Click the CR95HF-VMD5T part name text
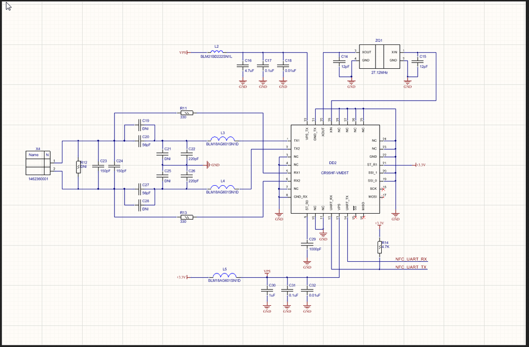 pyautogui.click(x=335, y=173)
